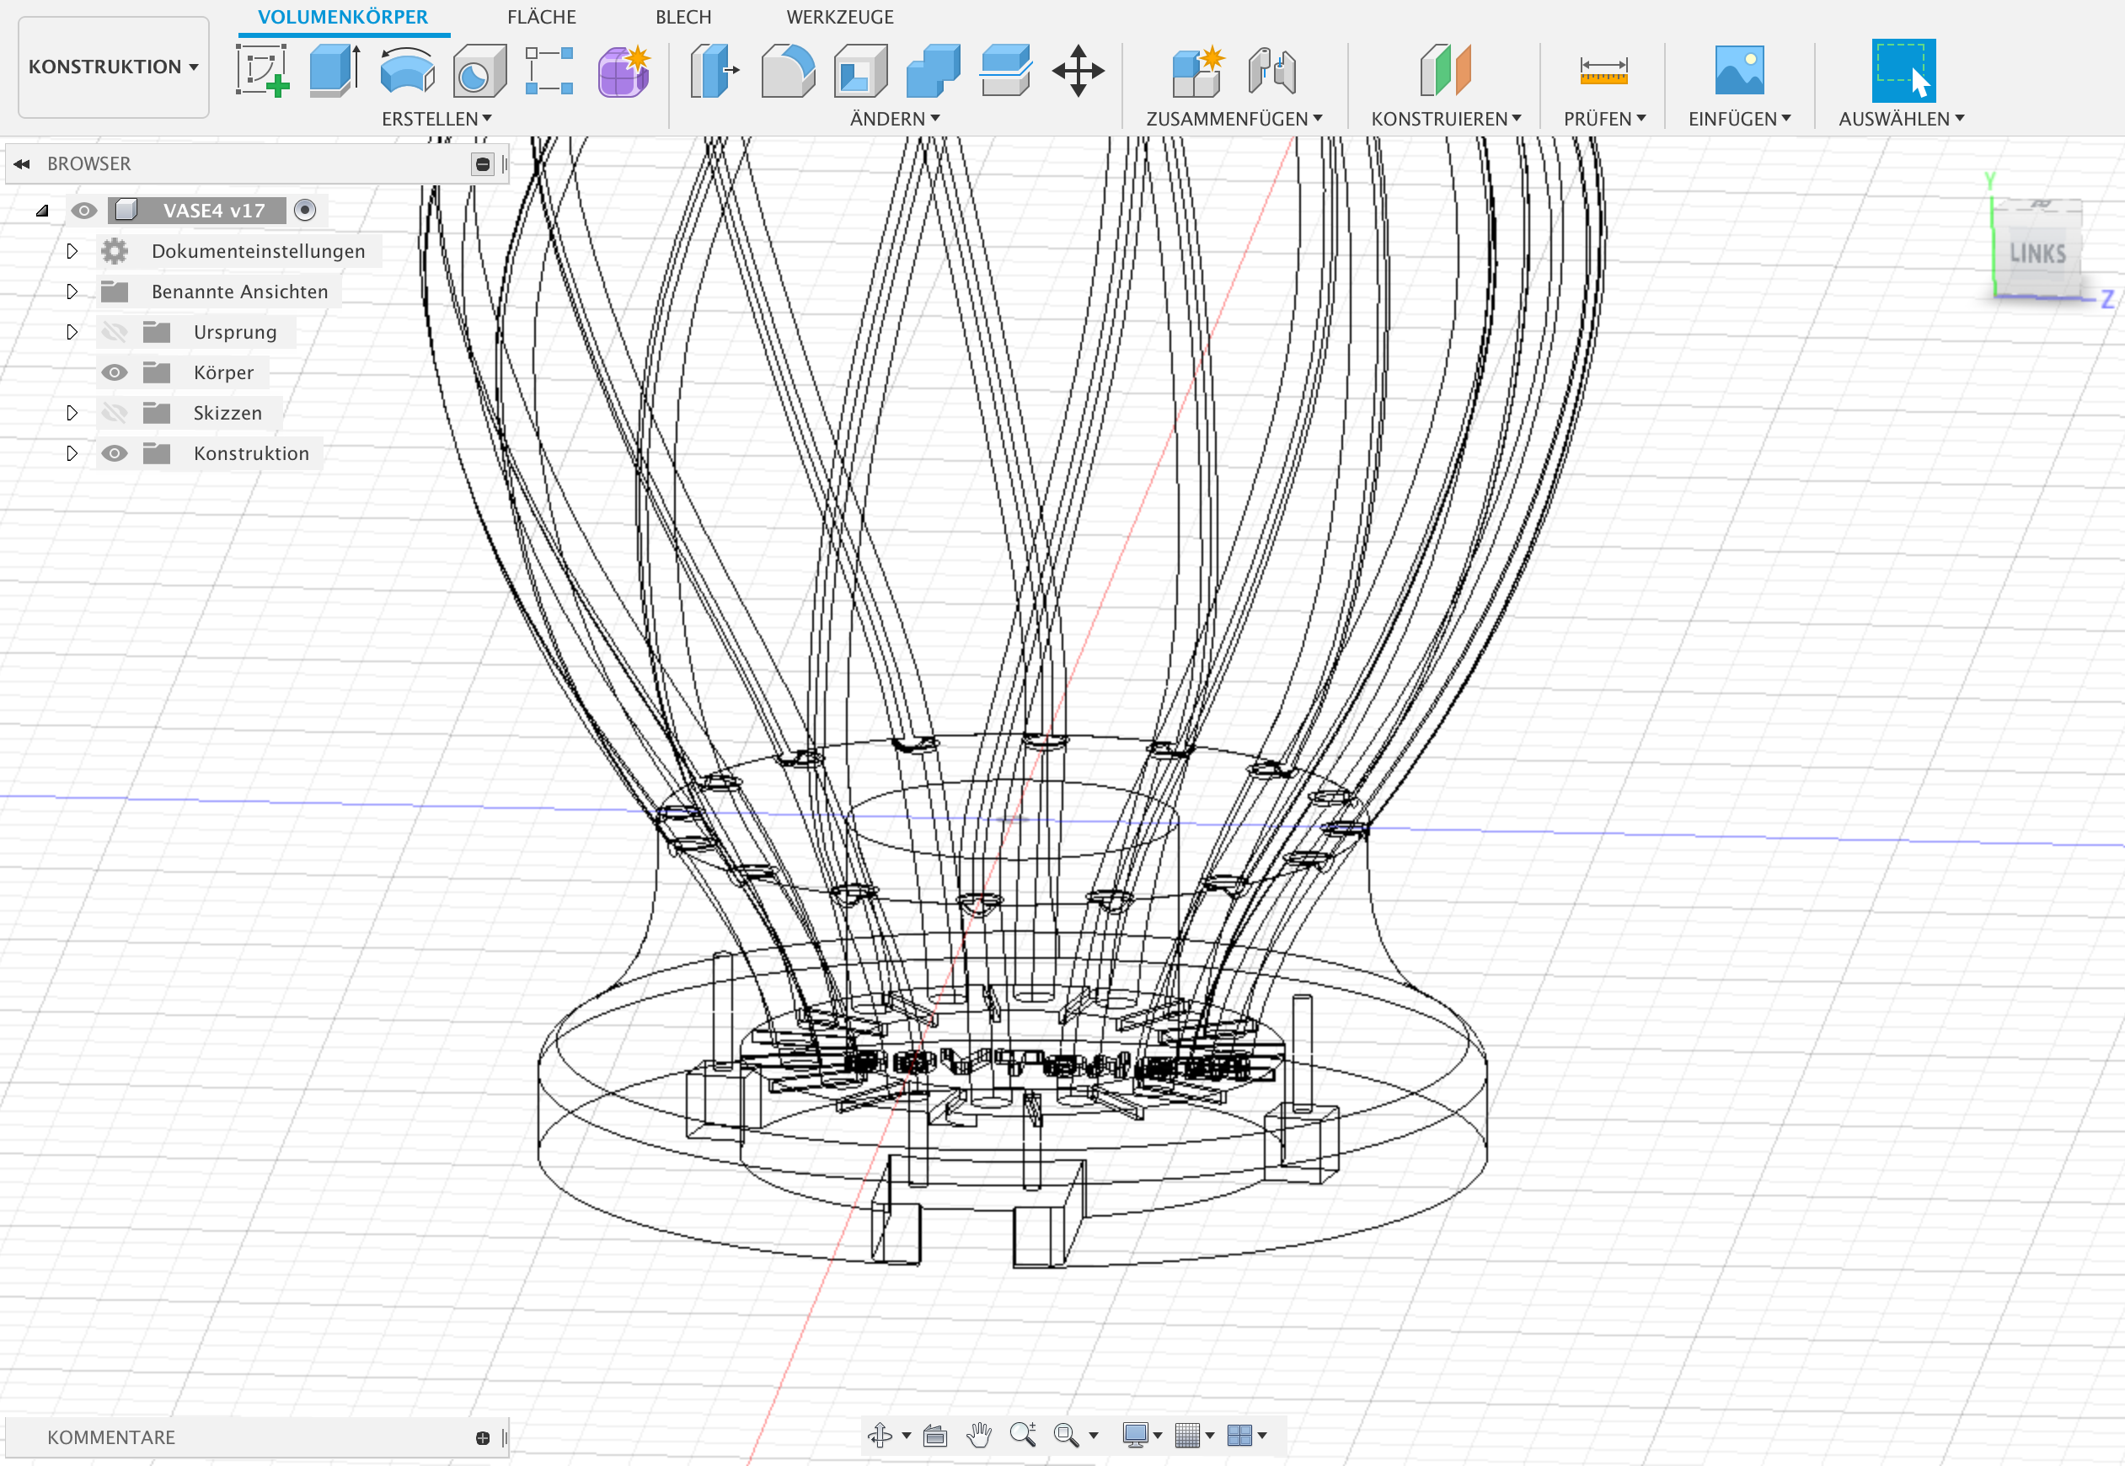
Task: Expand Dokumenteinstellungen tree node
Action: (72, 251)
